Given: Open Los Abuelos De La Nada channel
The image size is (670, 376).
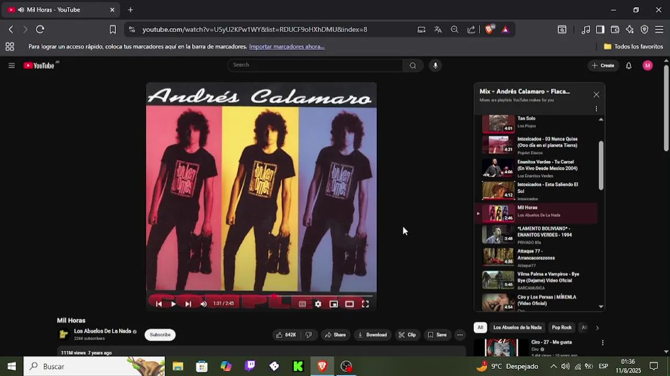Looking at the screenshot, I should coord(102,331).
